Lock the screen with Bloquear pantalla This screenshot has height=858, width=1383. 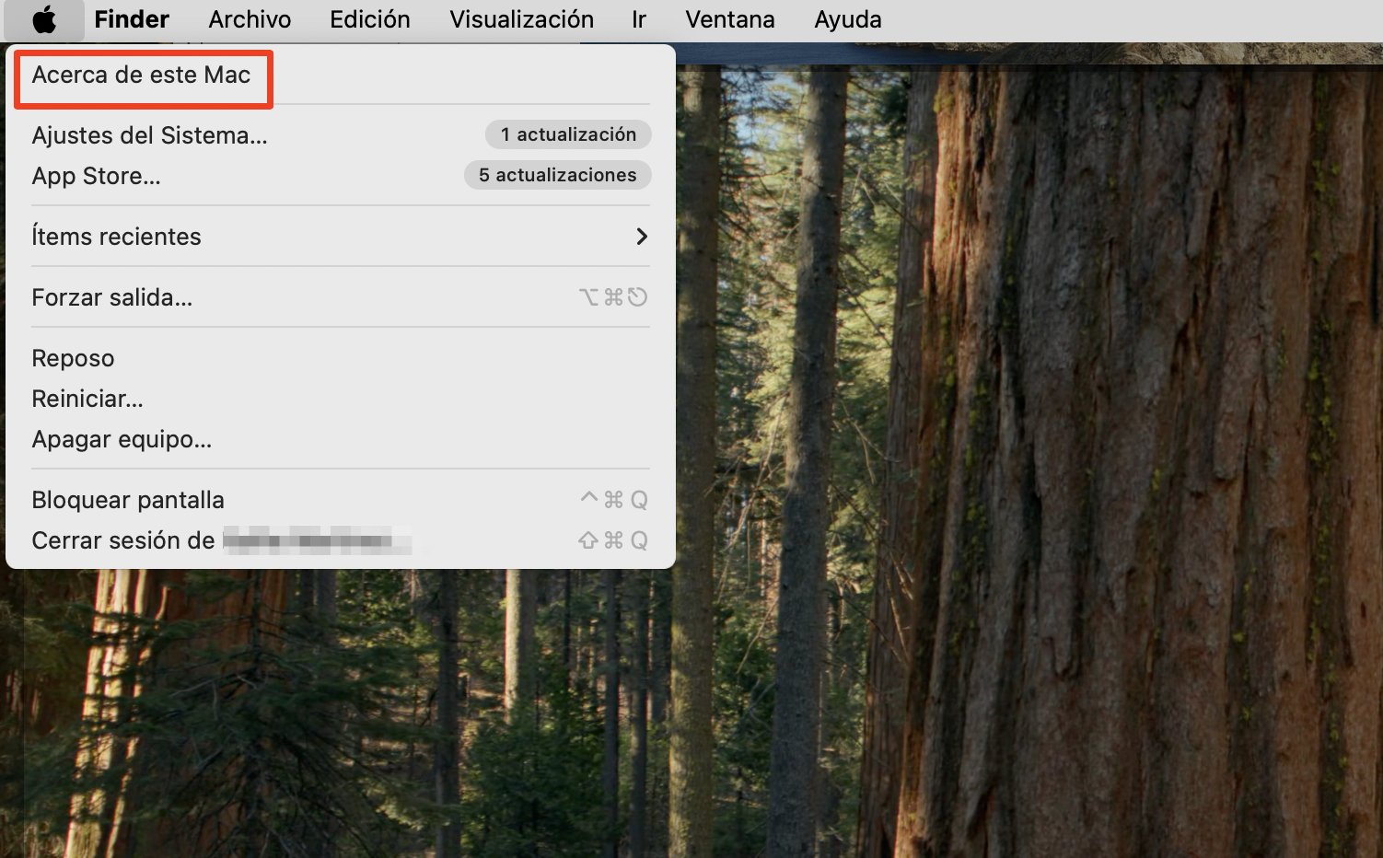pos(128,499)
